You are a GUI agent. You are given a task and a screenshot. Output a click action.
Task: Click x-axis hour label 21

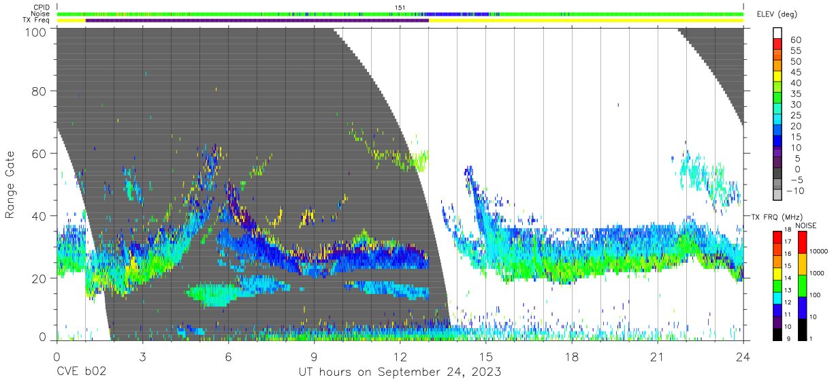pyautogui.click(x=658, y=357)
